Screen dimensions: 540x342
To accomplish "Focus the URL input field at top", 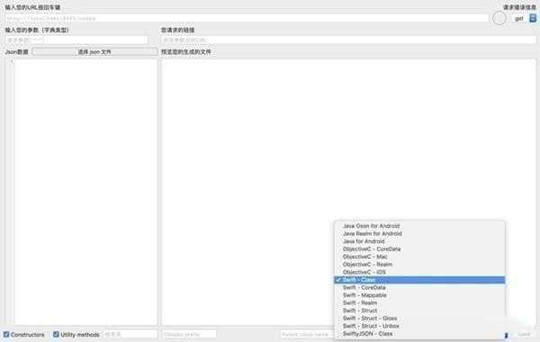I will point(247,18).
